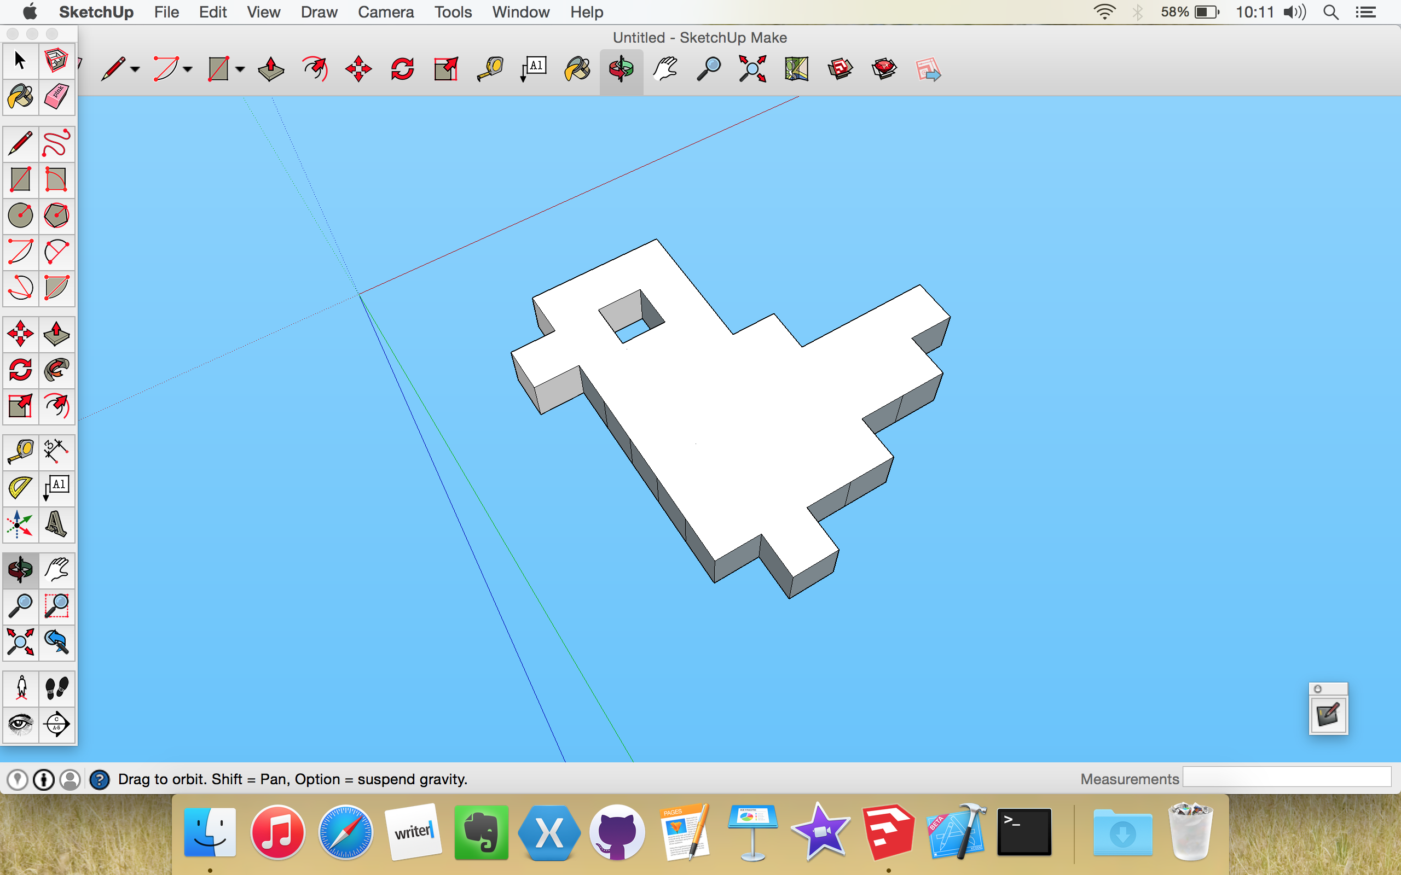Open the Line tool dropdown arrow

(136, 69)
